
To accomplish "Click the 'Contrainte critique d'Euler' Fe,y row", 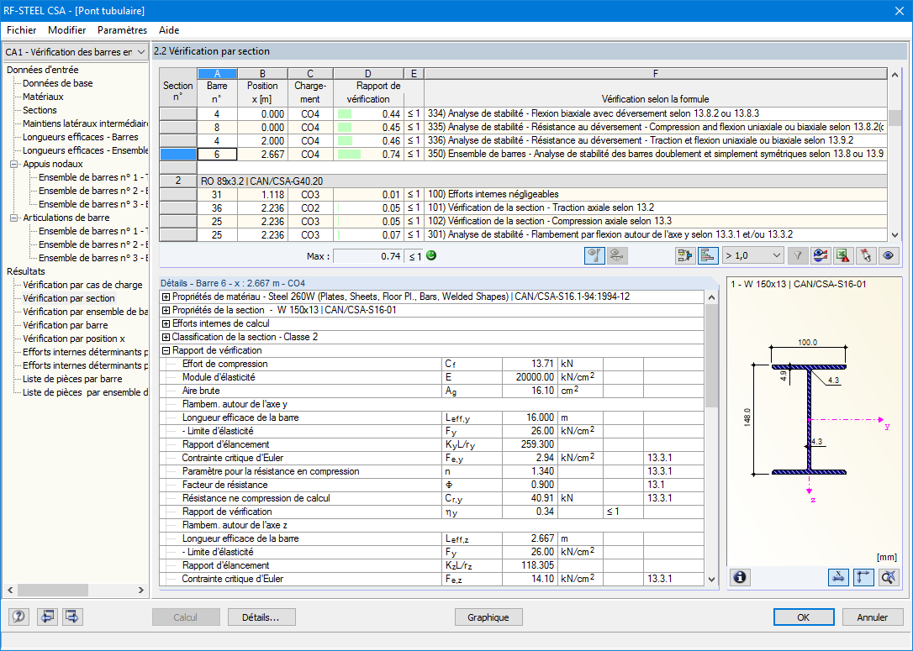I will 431,458.
